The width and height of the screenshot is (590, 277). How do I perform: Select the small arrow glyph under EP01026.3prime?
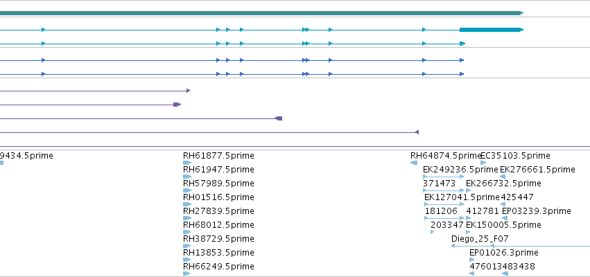point(472,260)
